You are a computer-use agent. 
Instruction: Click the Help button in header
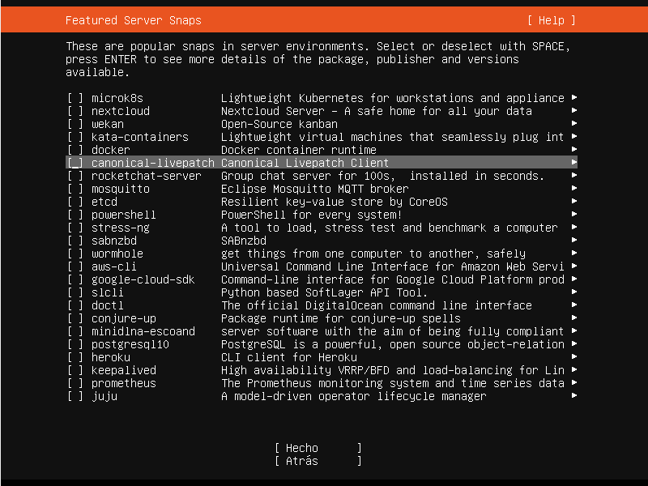point(551,20)
